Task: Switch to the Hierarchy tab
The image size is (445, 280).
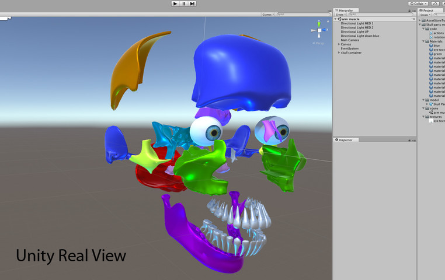Action: [x=346, y=10]
